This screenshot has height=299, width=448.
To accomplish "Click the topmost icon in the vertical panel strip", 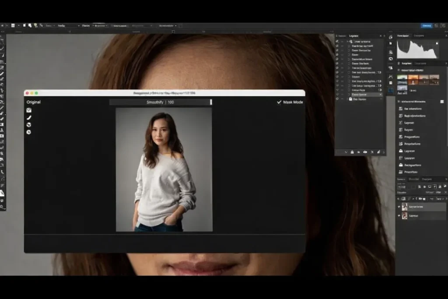I will [391, 37].
